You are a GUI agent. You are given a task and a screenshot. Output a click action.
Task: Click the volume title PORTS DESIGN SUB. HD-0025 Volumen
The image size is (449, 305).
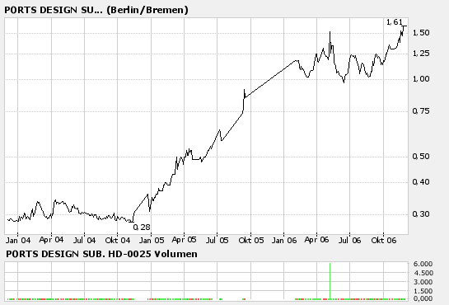pyautogui.click(x=101, y=254)
